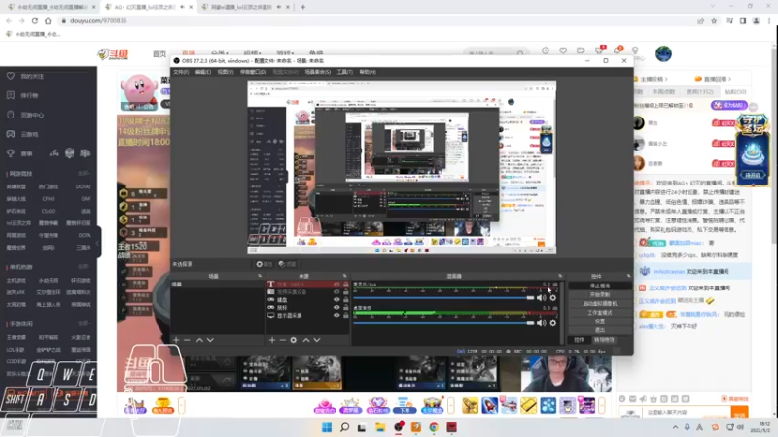Open source properties gear in OBS toolbar

tap(264, 264)
